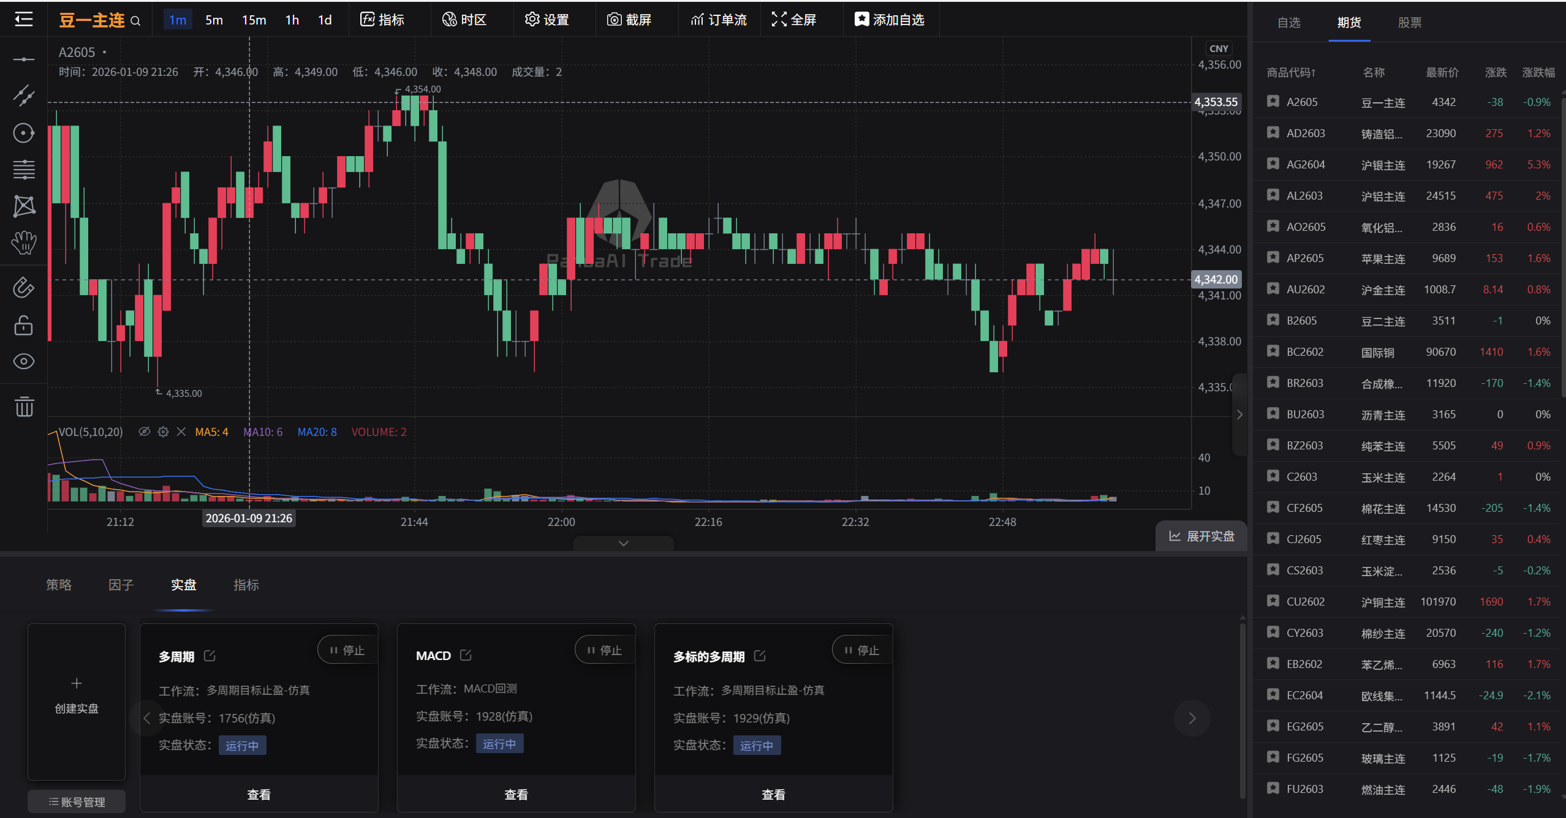Open 账号管理 account management
1566x818 pixels.
click(77, 801)
